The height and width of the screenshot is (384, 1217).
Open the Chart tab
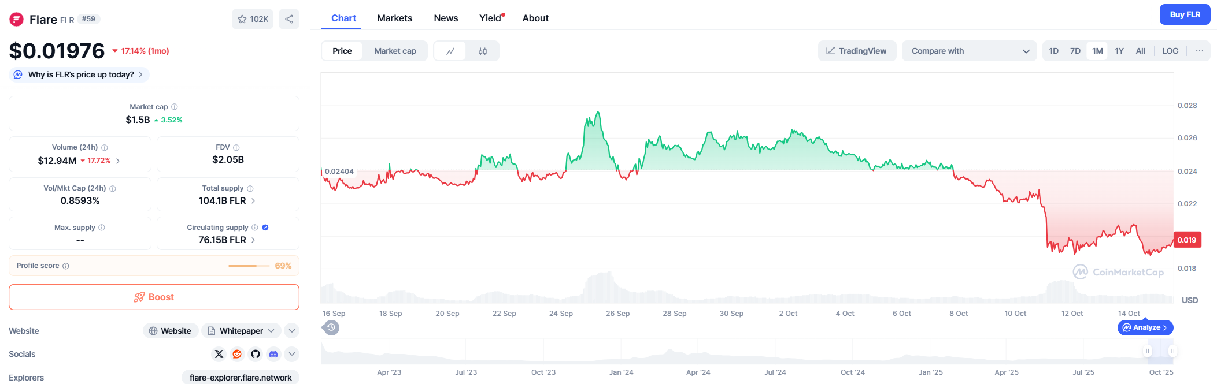click(343, 18)
